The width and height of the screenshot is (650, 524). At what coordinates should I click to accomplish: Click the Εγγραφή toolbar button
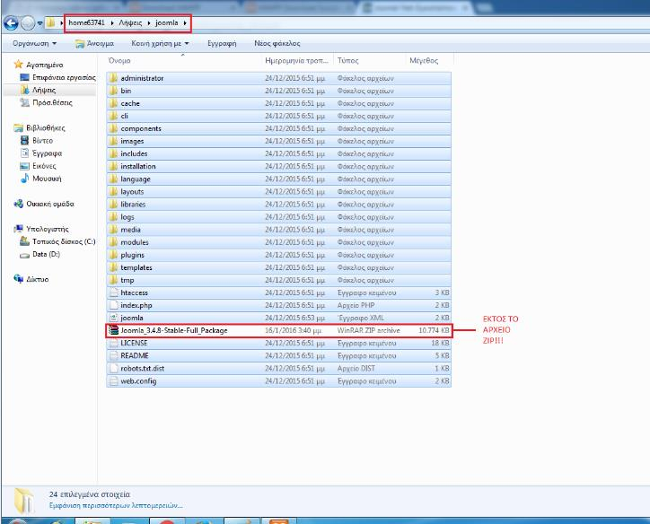[222, 43]
